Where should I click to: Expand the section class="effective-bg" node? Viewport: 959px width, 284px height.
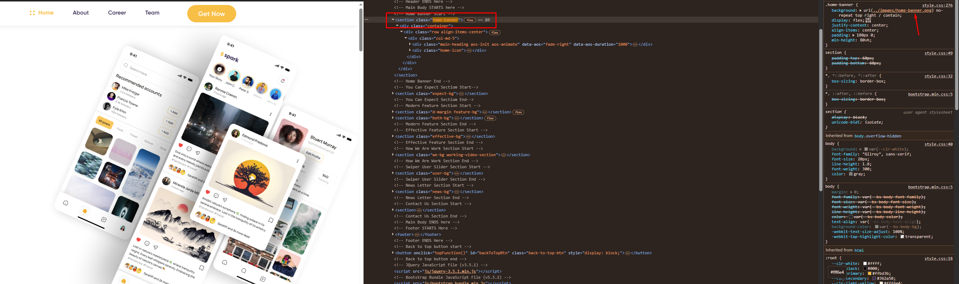[393, 136]
